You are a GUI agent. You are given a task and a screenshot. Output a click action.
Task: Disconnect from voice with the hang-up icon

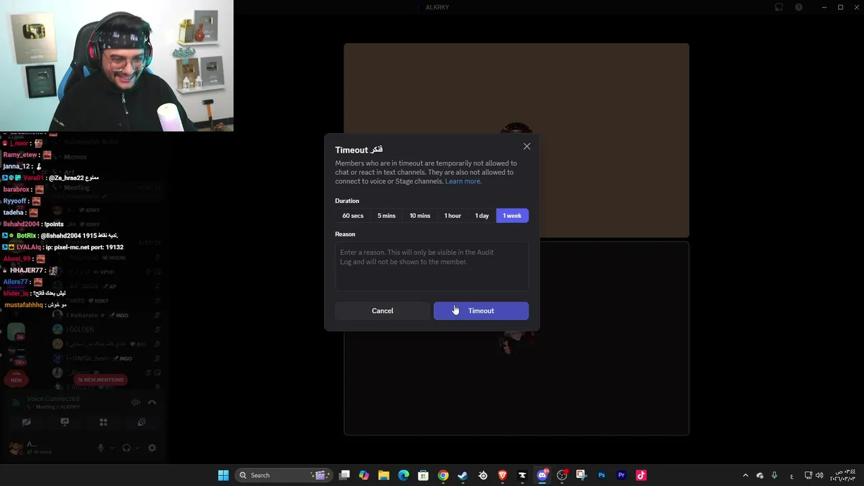(x=152, y=402)
